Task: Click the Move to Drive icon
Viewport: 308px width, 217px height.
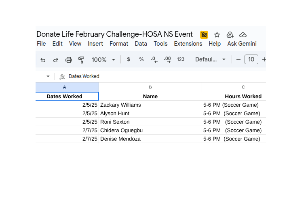Action: click(230, 35)
